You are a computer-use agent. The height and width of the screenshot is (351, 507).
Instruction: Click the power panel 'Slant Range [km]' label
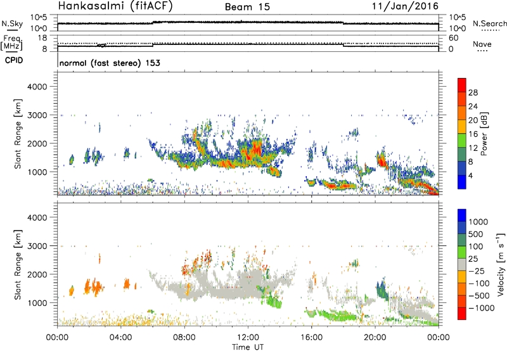[18, 134]
